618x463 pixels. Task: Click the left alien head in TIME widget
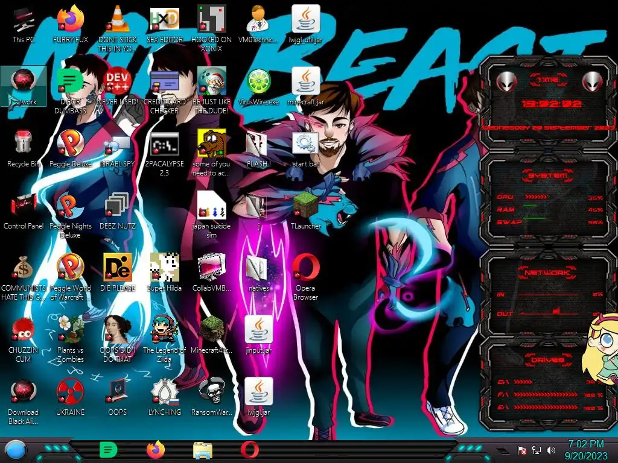[506, 81]
